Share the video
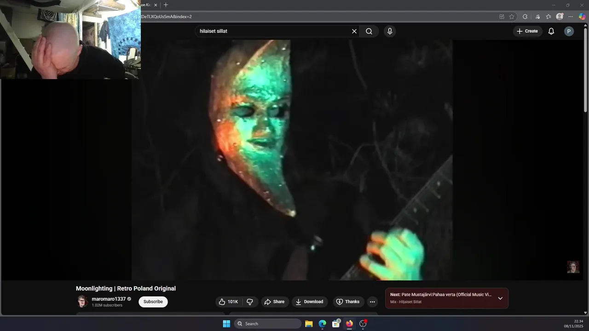Image resolution: width=589 pixels, height=331 pixels. (x=275, y=302)
